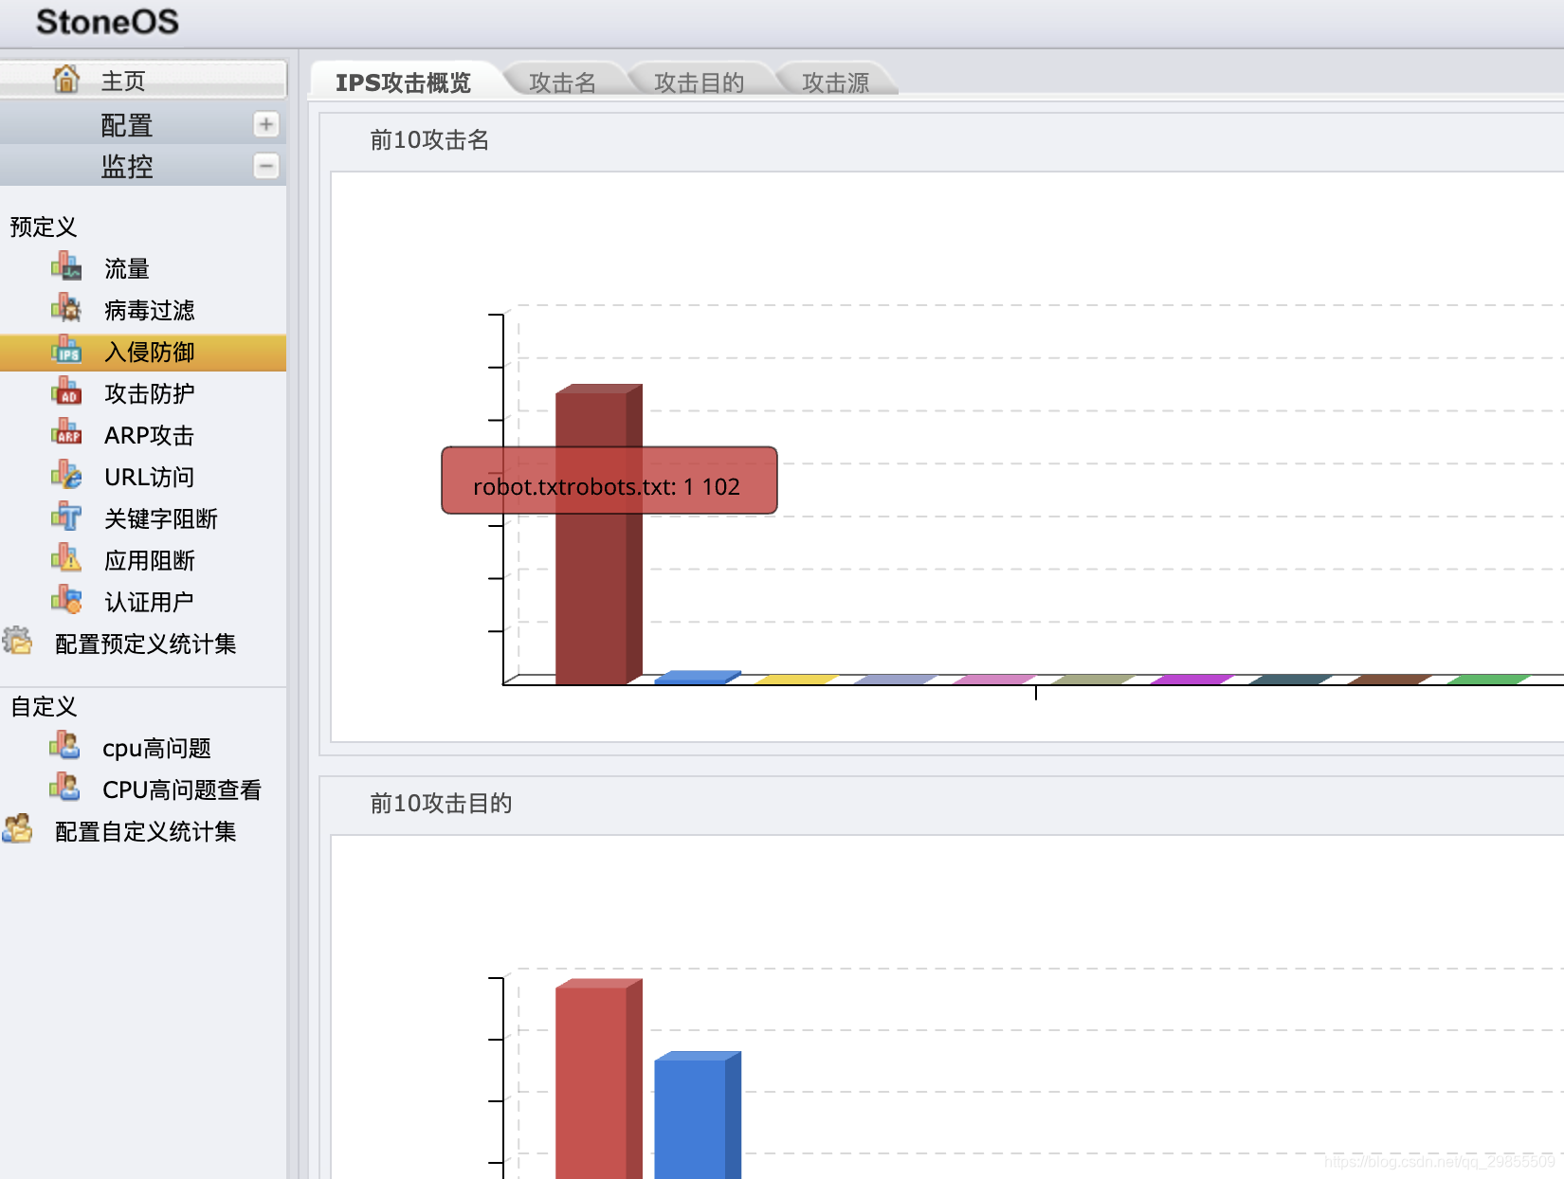The width and height of the screenshot is (1564, 1179).
Task: Click the 预定义 section label
Action: tap(43, 227)
